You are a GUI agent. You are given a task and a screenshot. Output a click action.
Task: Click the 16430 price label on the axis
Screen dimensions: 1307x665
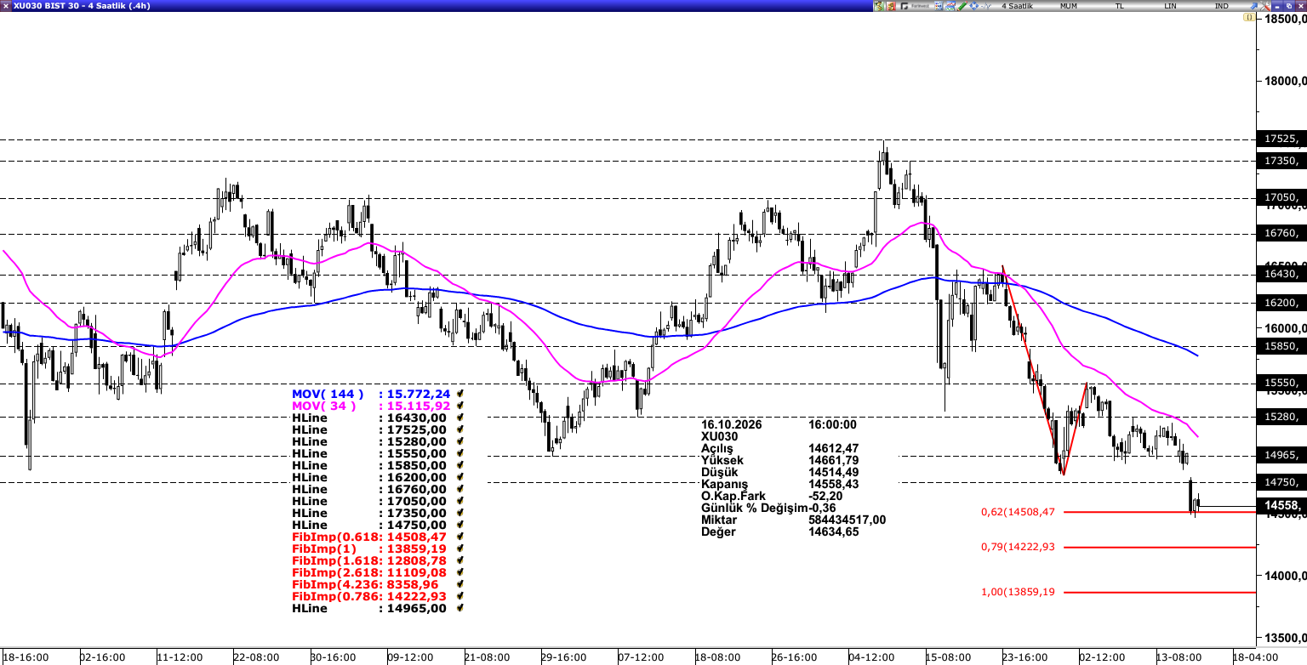(x=1281, y=274)
